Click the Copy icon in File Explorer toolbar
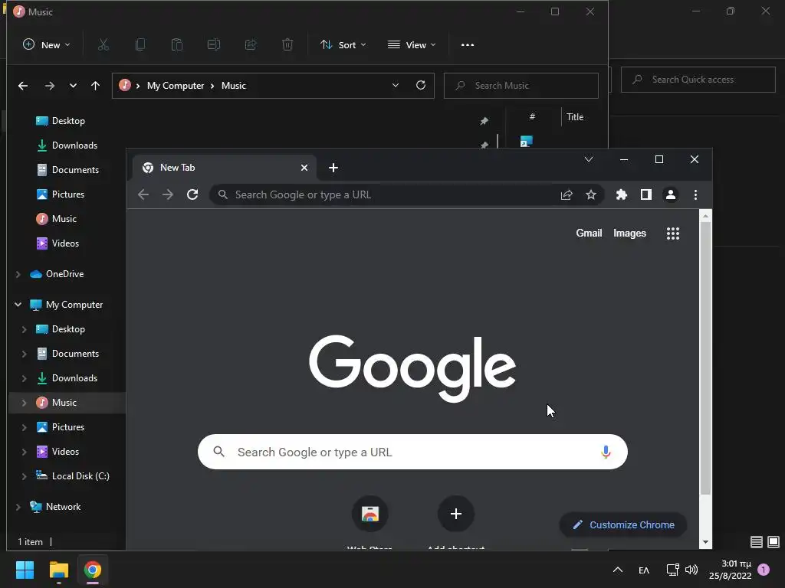 140,45
